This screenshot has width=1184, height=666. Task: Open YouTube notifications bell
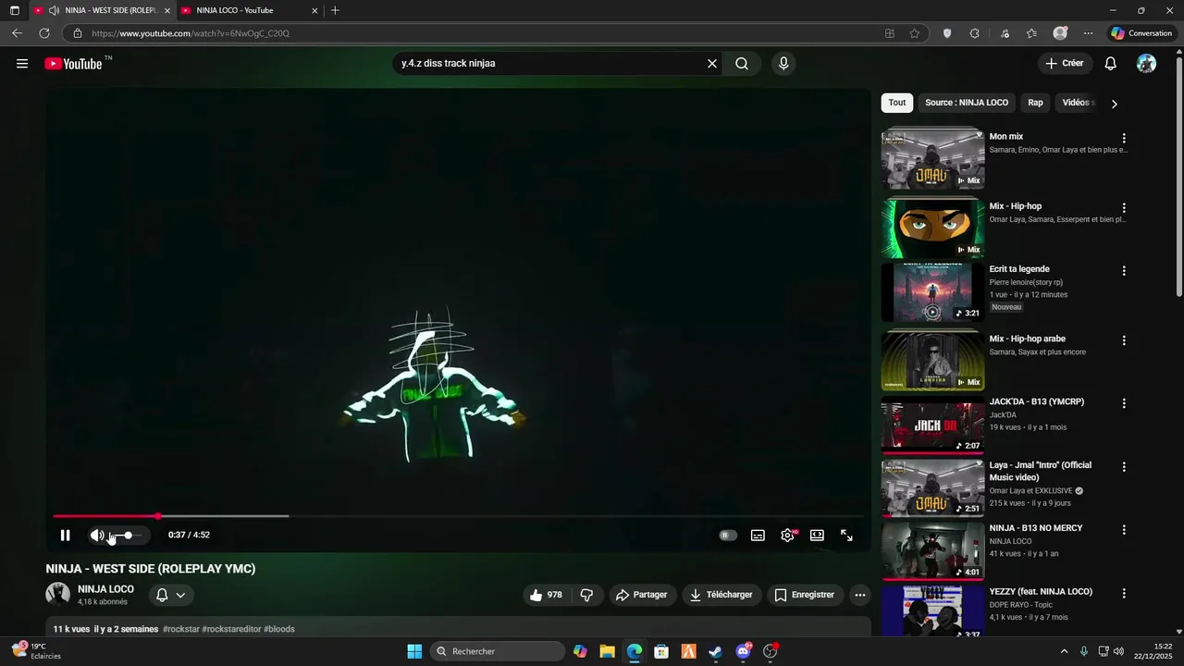tap(1111, 64)
